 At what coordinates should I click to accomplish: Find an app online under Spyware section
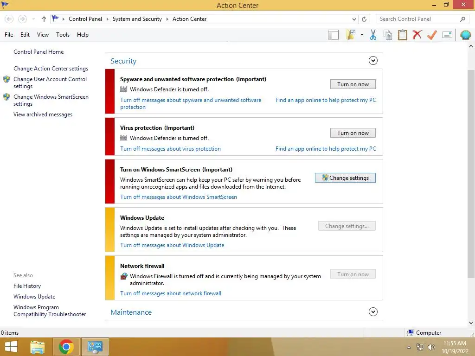[326, 100]
